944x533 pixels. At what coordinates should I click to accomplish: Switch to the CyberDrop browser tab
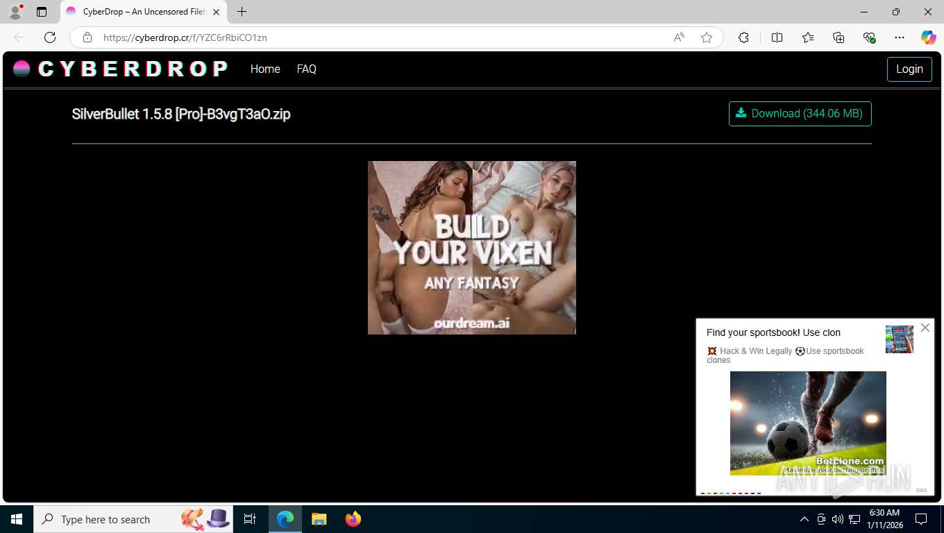143,12
